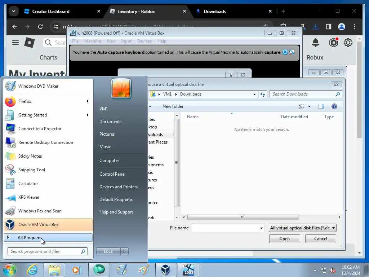This screenshot has width=369, height=277.
Task: Switch to the Creator Dashboard browser tab
Action: coord(62,11)
